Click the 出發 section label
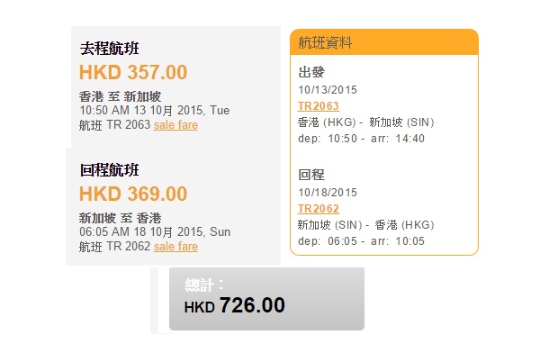The width and height of the screenshot is (540, 362). (311, 72)
